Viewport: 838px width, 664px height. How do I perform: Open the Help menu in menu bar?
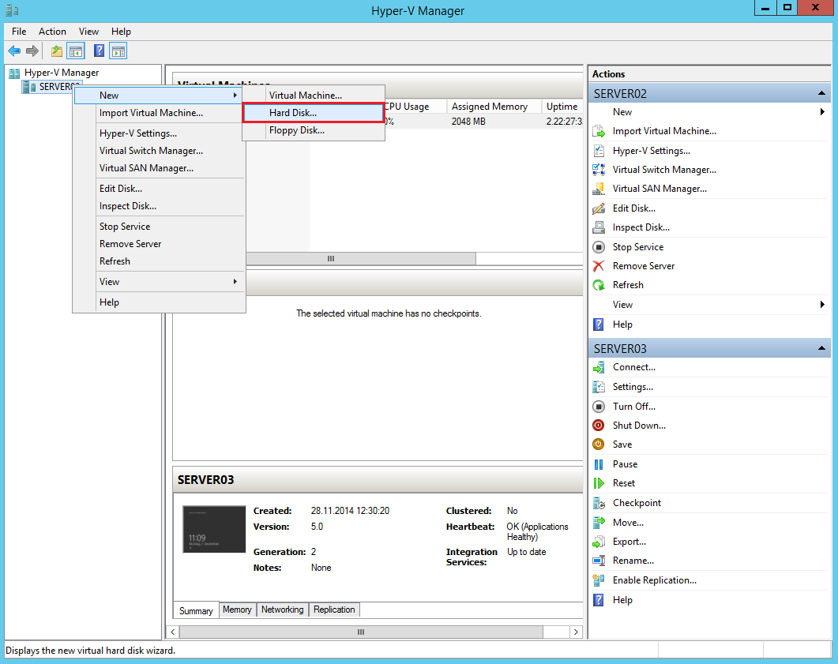click(x=121, y=32)
